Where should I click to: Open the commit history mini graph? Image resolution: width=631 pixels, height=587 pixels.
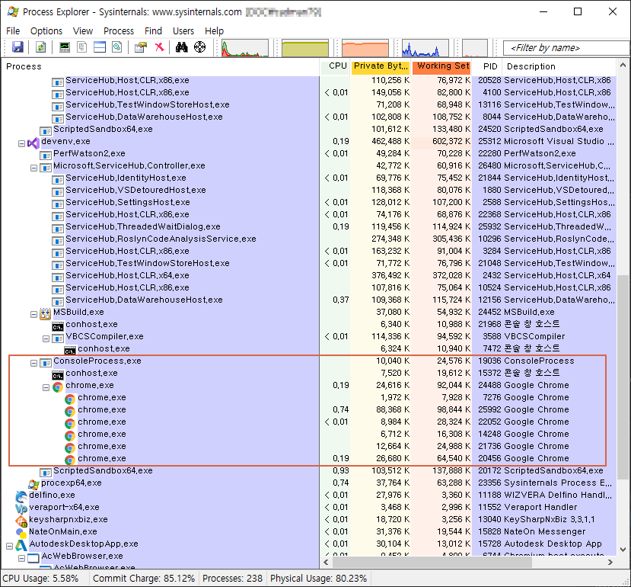coord(305,48)
